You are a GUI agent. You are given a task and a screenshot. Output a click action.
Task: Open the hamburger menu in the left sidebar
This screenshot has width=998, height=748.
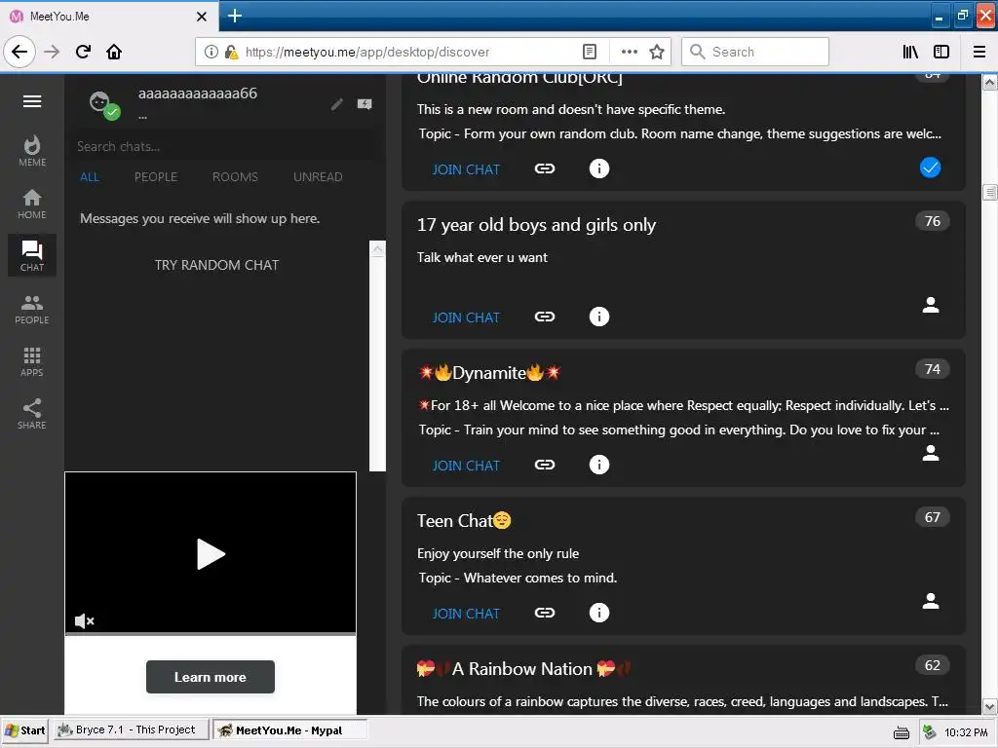32,101
